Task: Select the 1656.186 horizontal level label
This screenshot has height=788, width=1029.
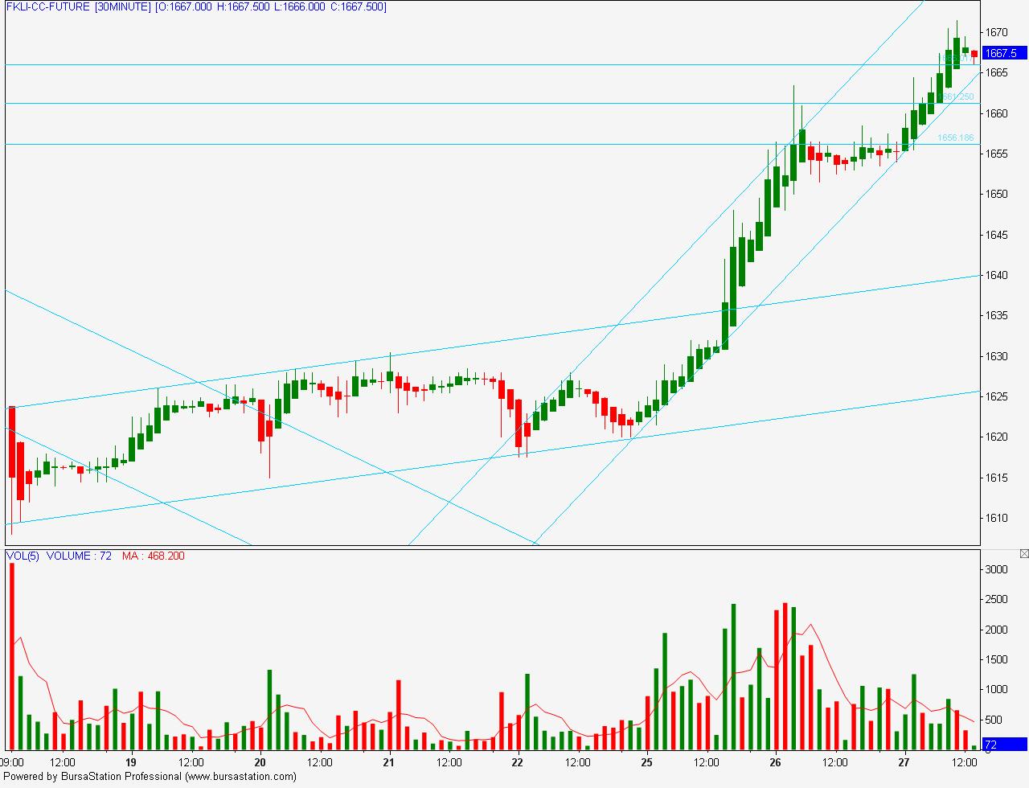Action: (955, 137)
